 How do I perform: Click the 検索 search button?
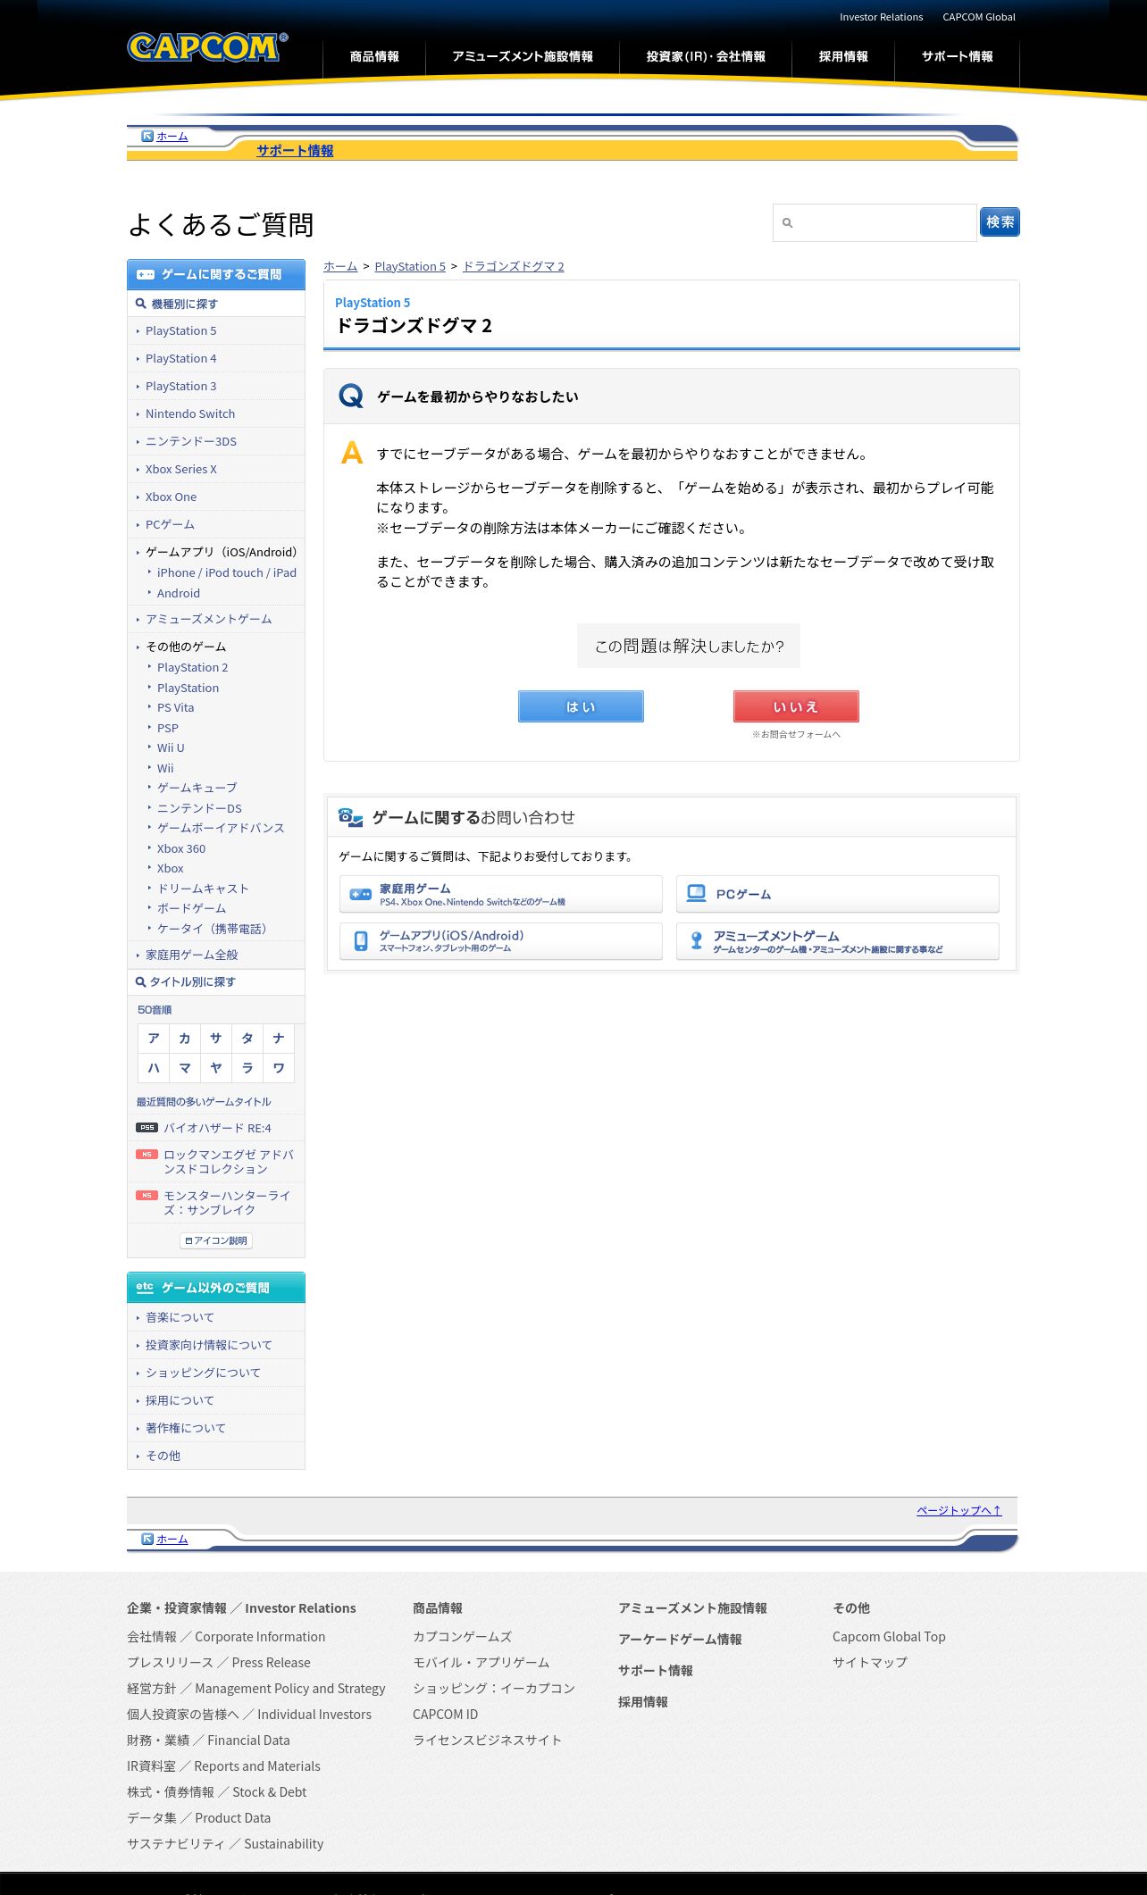1000,222
